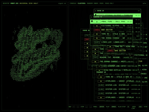Click the TXT tag next to README.TXT

click(x=95, y=58)
